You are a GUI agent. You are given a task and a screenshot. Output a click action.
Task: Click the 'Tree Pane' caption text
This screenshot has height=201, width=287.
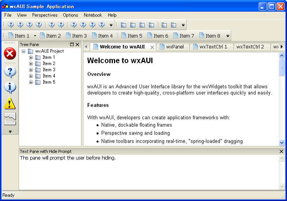pyautogui.click(x=29, y=45)
